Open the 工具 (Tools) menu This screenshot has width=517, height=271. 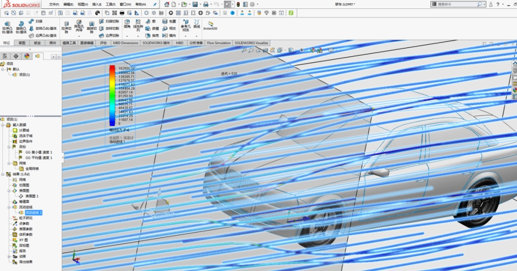pyautogui.click(x=110, y=4)
